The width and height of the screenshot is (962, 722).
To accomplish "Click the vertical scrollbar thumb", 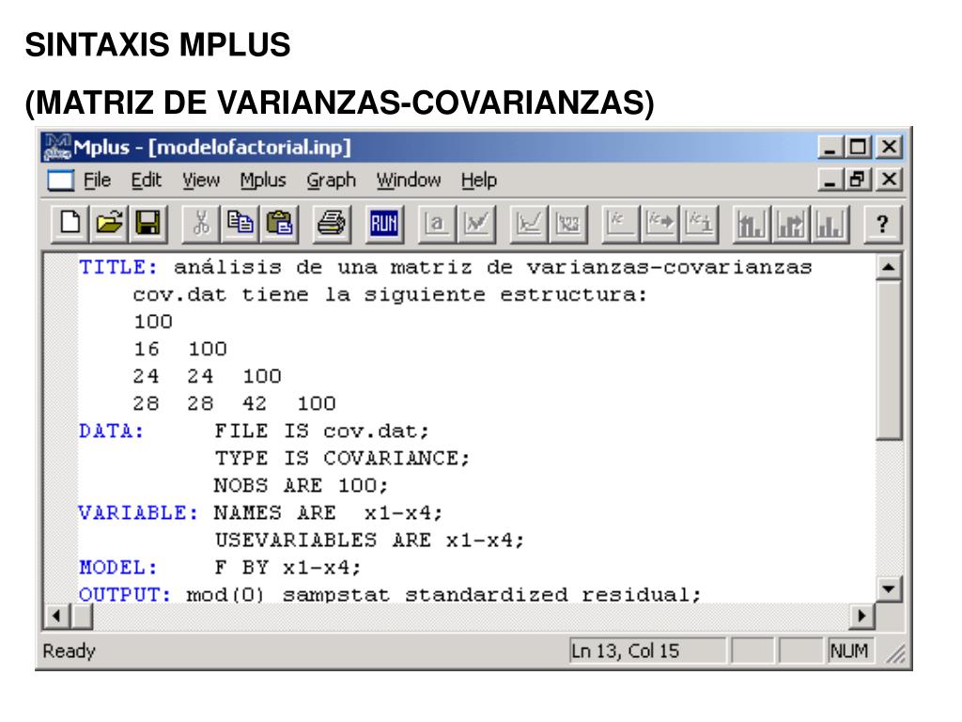I will pyautogui.click(x=889, y=360).
